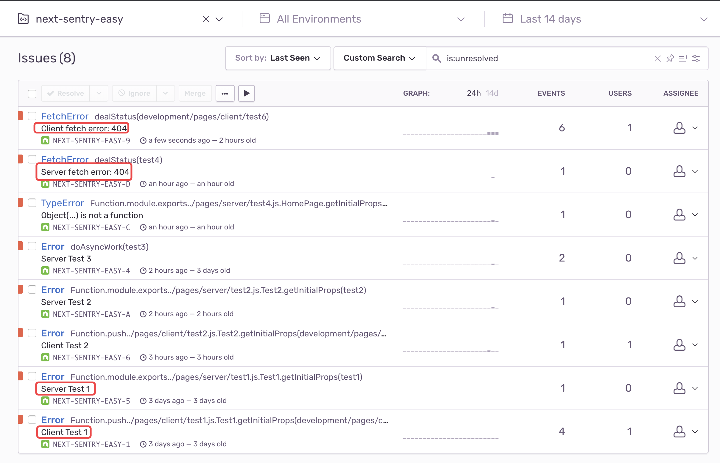Image resolution: width=720 pixels, height=463 pixels.
Task: Click into the is:unresolved search field
Action: (542, 58)
